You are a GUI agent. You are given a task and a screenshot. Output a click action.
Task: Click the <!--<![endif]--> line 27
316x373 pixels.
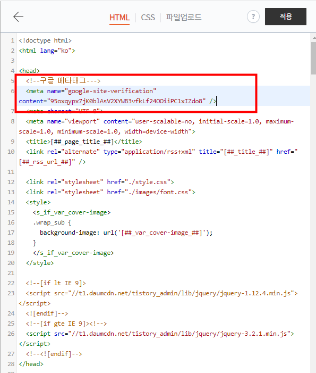click(54, 354)
